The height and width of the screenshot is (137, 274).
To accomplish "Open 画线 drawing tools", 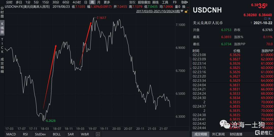I will pos(155,2).
